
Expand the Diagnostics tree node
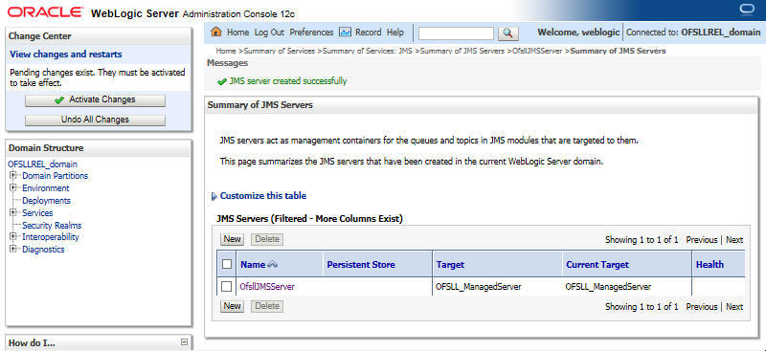pyautogui.click(x=13, y=249)
